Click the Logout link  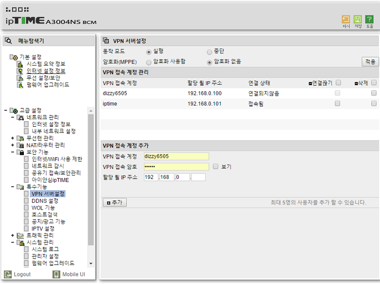click(x=22, y=274)
